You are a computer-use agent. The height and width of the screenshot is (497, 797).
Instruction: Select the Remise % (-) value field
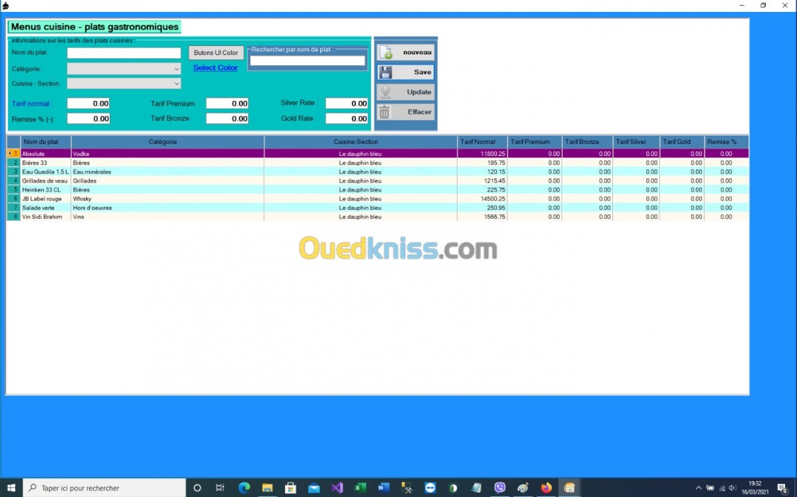[88, 119]
